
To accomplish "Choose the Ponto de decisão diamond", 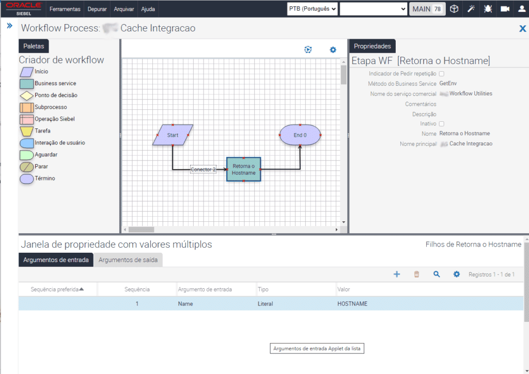I will 26,95.
